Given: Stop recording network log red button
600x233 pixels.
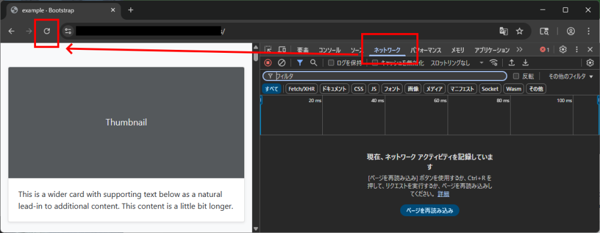Looking at the screenshot, I should click(x=268, y=62).
